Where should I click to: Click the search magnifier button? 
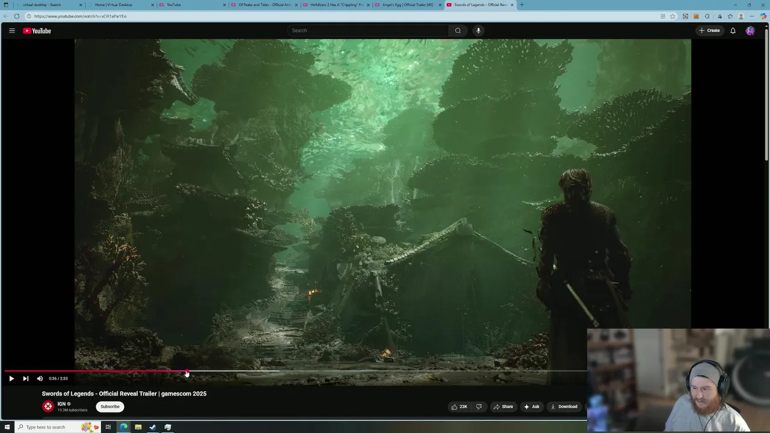click(458, 31)
